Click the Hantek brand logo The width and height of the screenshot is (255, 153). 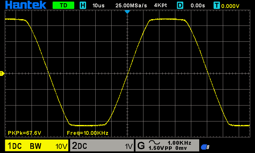[x=26, y=5]
